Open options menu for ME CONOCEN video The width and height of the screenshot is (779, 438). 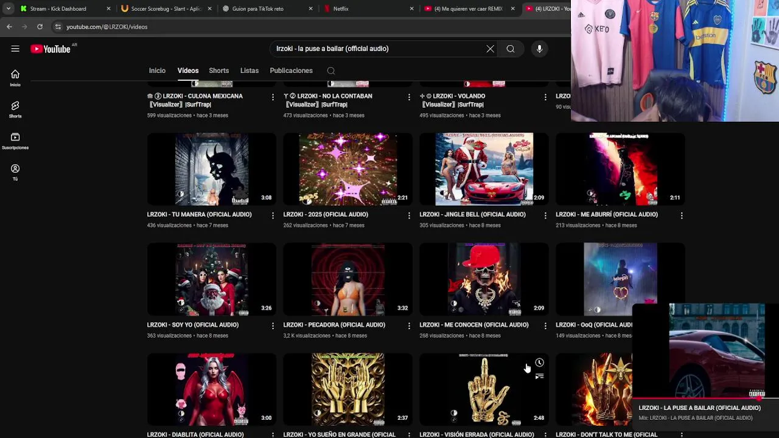pyautogui.click(x=545, y=325)
